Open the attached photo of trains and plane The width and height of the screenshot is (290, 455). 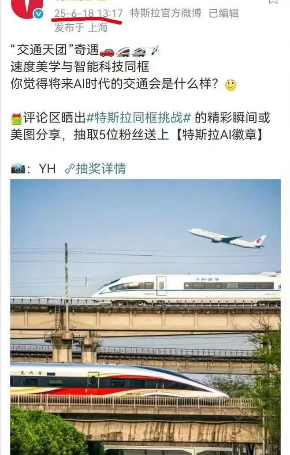tap(145, 317)
